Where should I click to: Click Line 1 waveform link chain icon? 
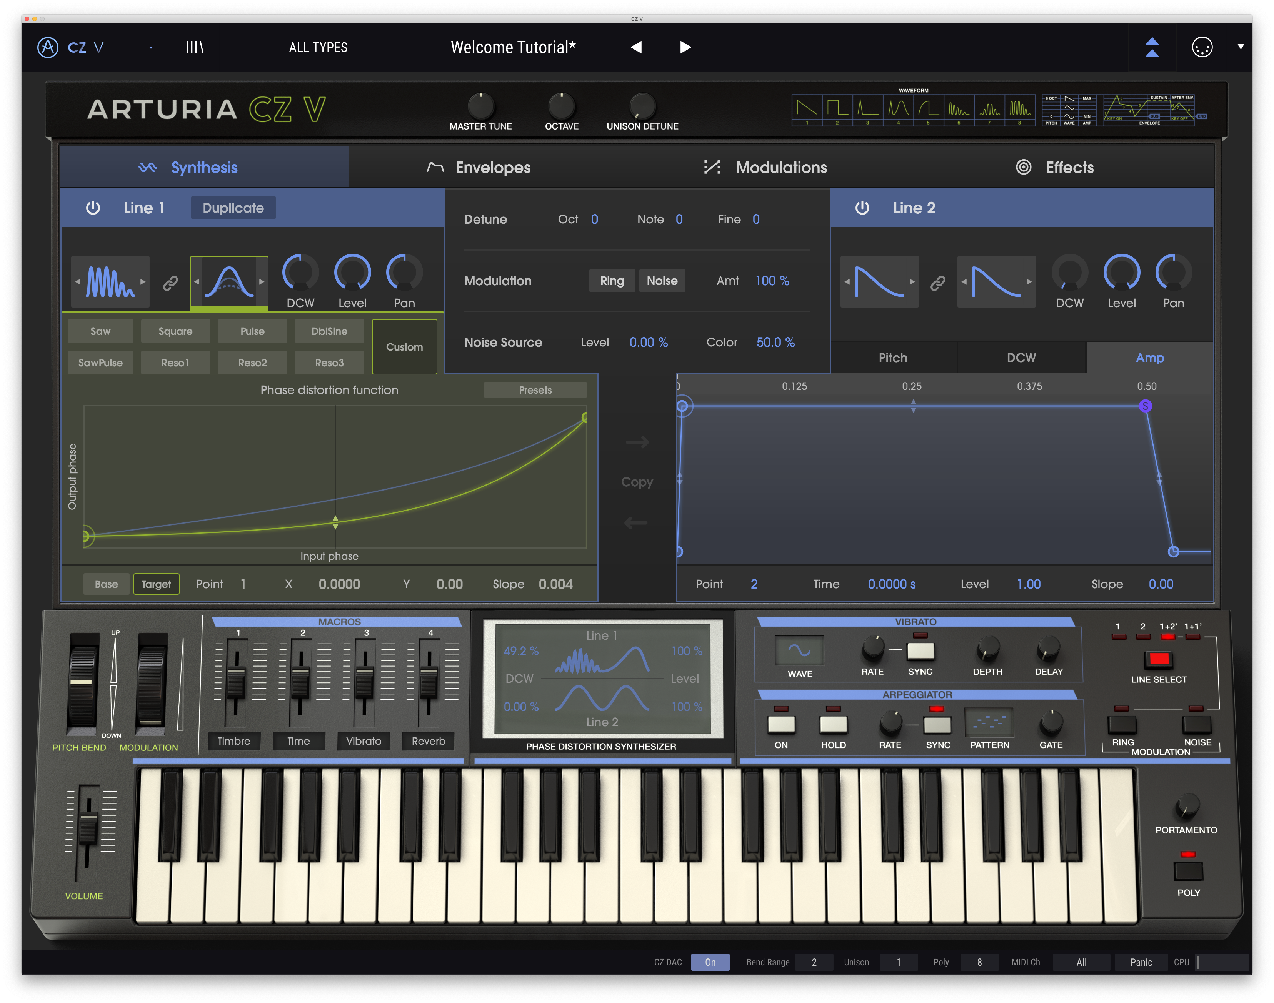[x=170, y=283]
